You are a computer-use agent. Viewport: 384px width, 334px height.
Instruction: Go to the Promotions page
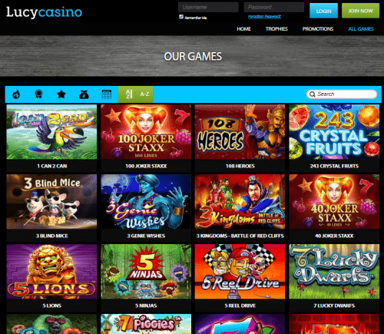point(318,29)
